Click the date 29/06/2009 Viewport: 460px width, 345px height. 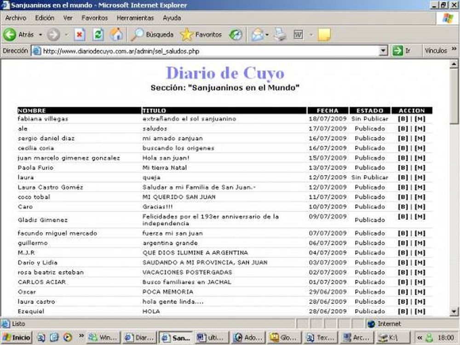[x=328, y=292]
